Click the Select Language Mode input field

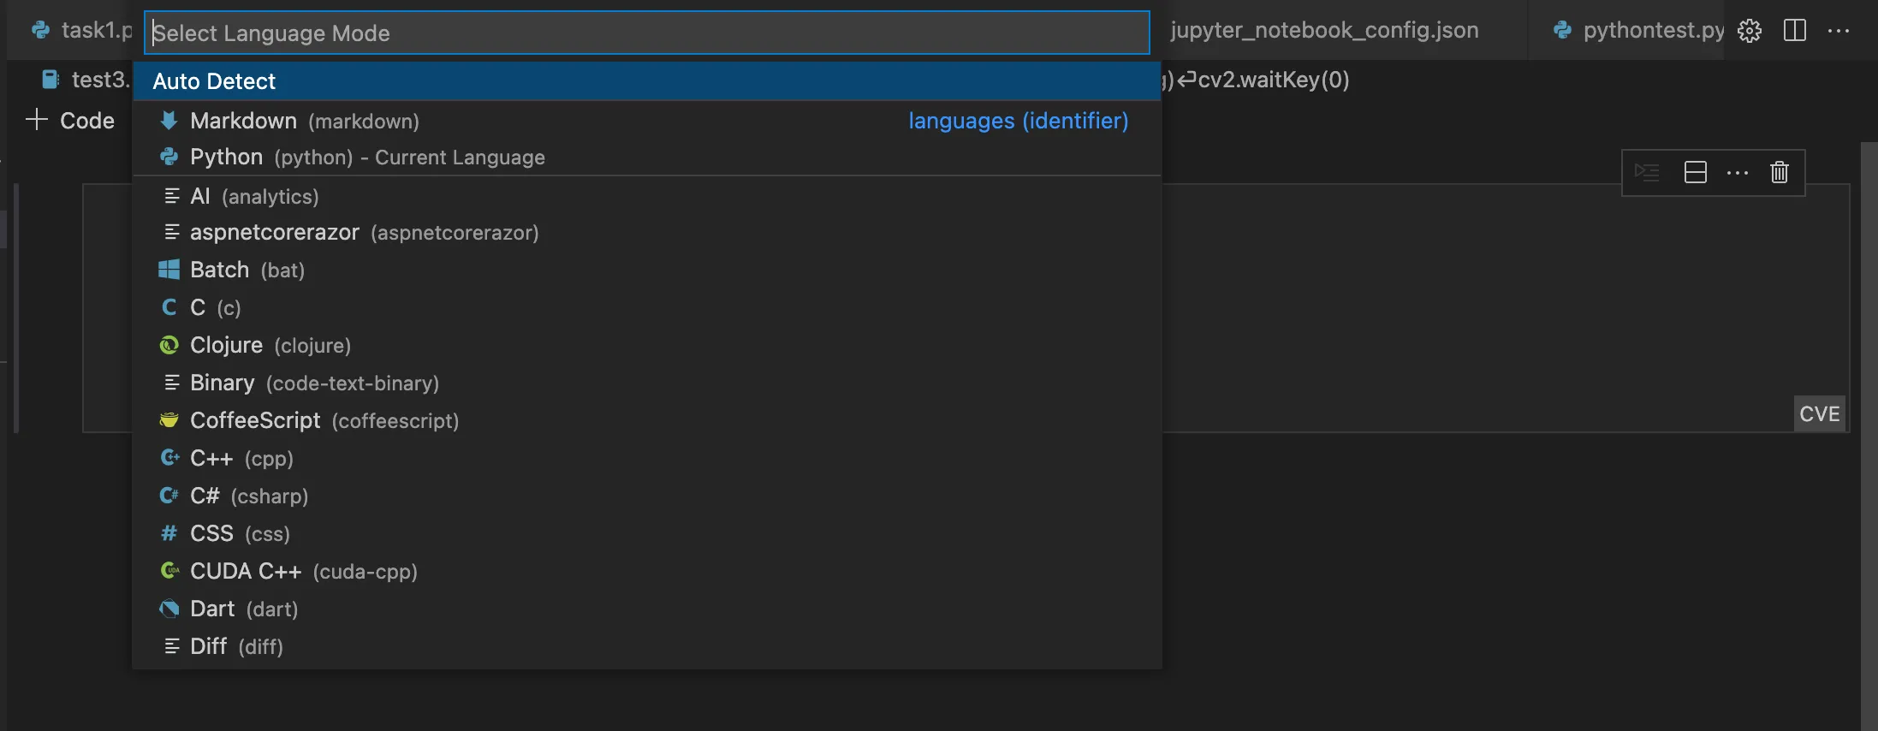coord(646,33)
